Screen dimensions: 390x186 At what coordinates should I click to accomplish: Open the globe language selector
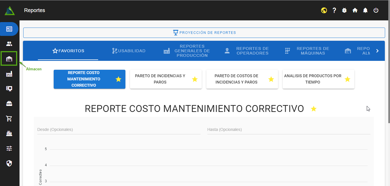[324, 10]
